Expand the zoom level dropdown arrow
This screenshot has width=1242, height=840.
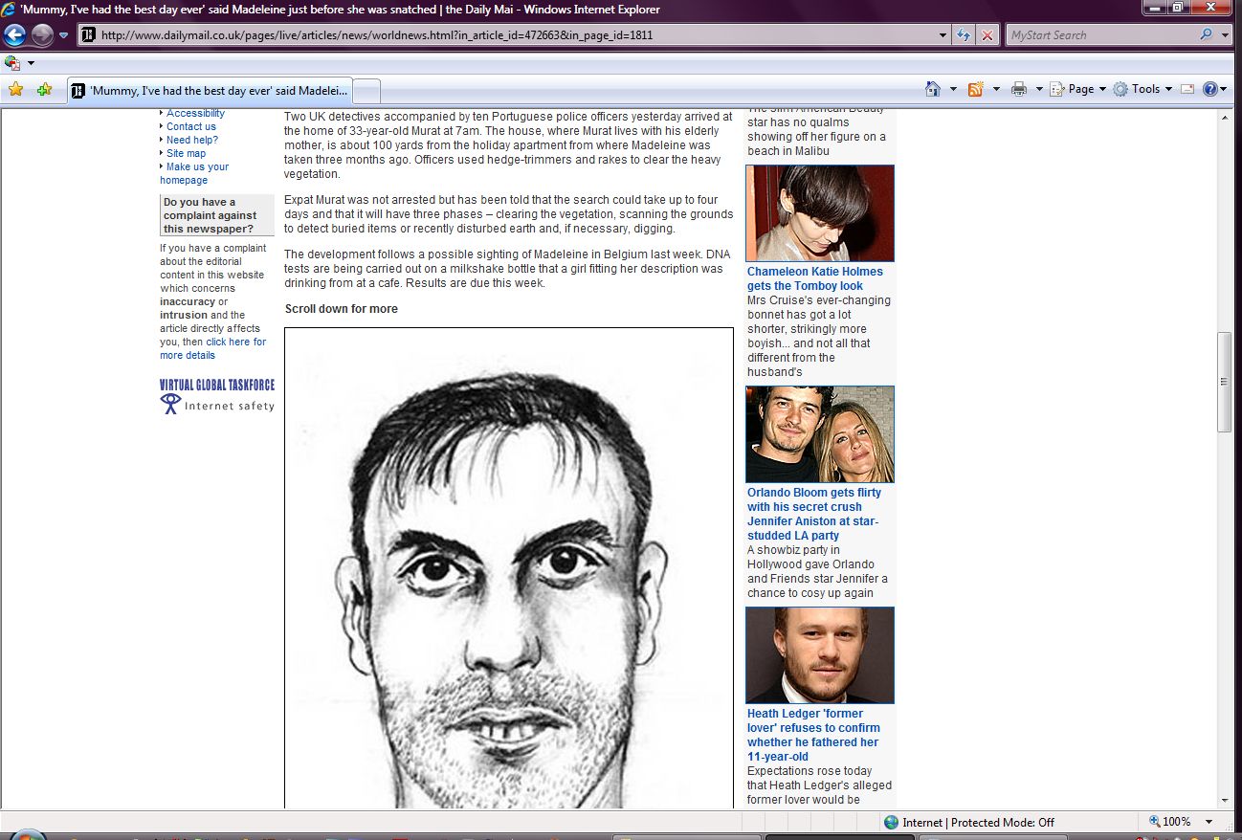point(1209,822)
